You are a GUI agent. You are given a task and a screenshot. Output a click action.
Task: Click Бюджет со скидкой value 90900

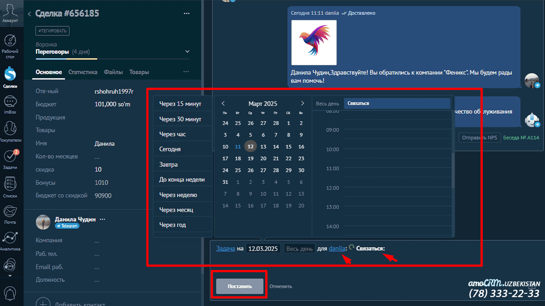click(x=103, y=196)
